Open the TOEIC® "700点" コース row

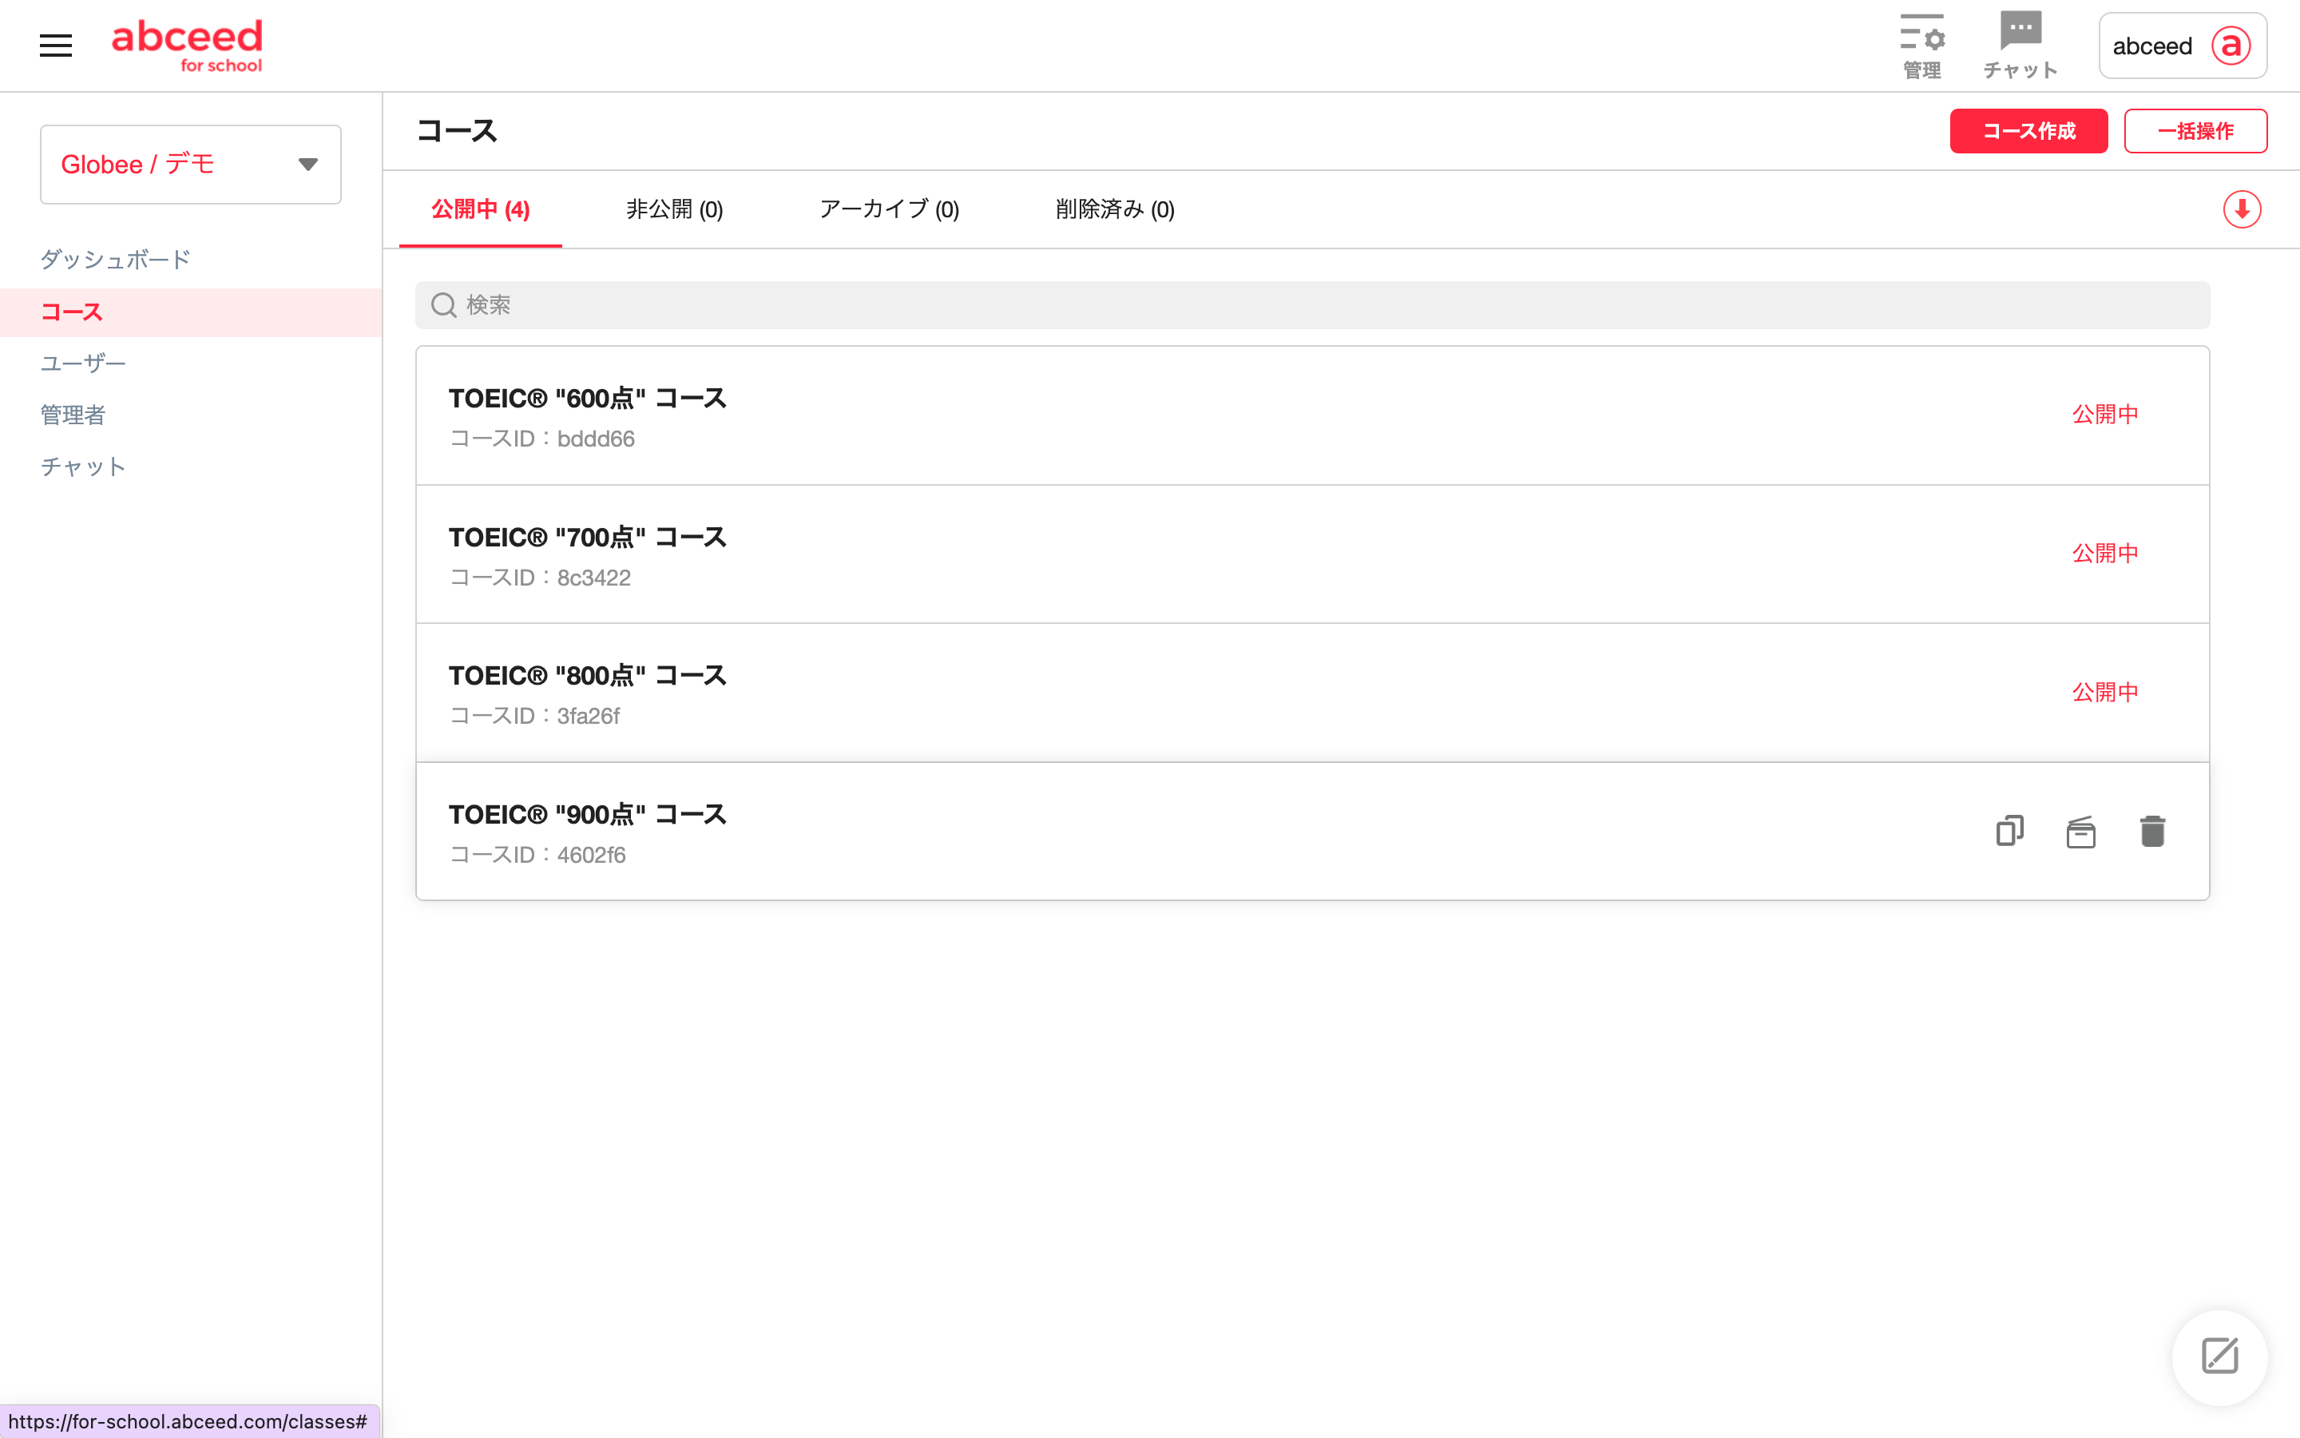point(1311,554)
